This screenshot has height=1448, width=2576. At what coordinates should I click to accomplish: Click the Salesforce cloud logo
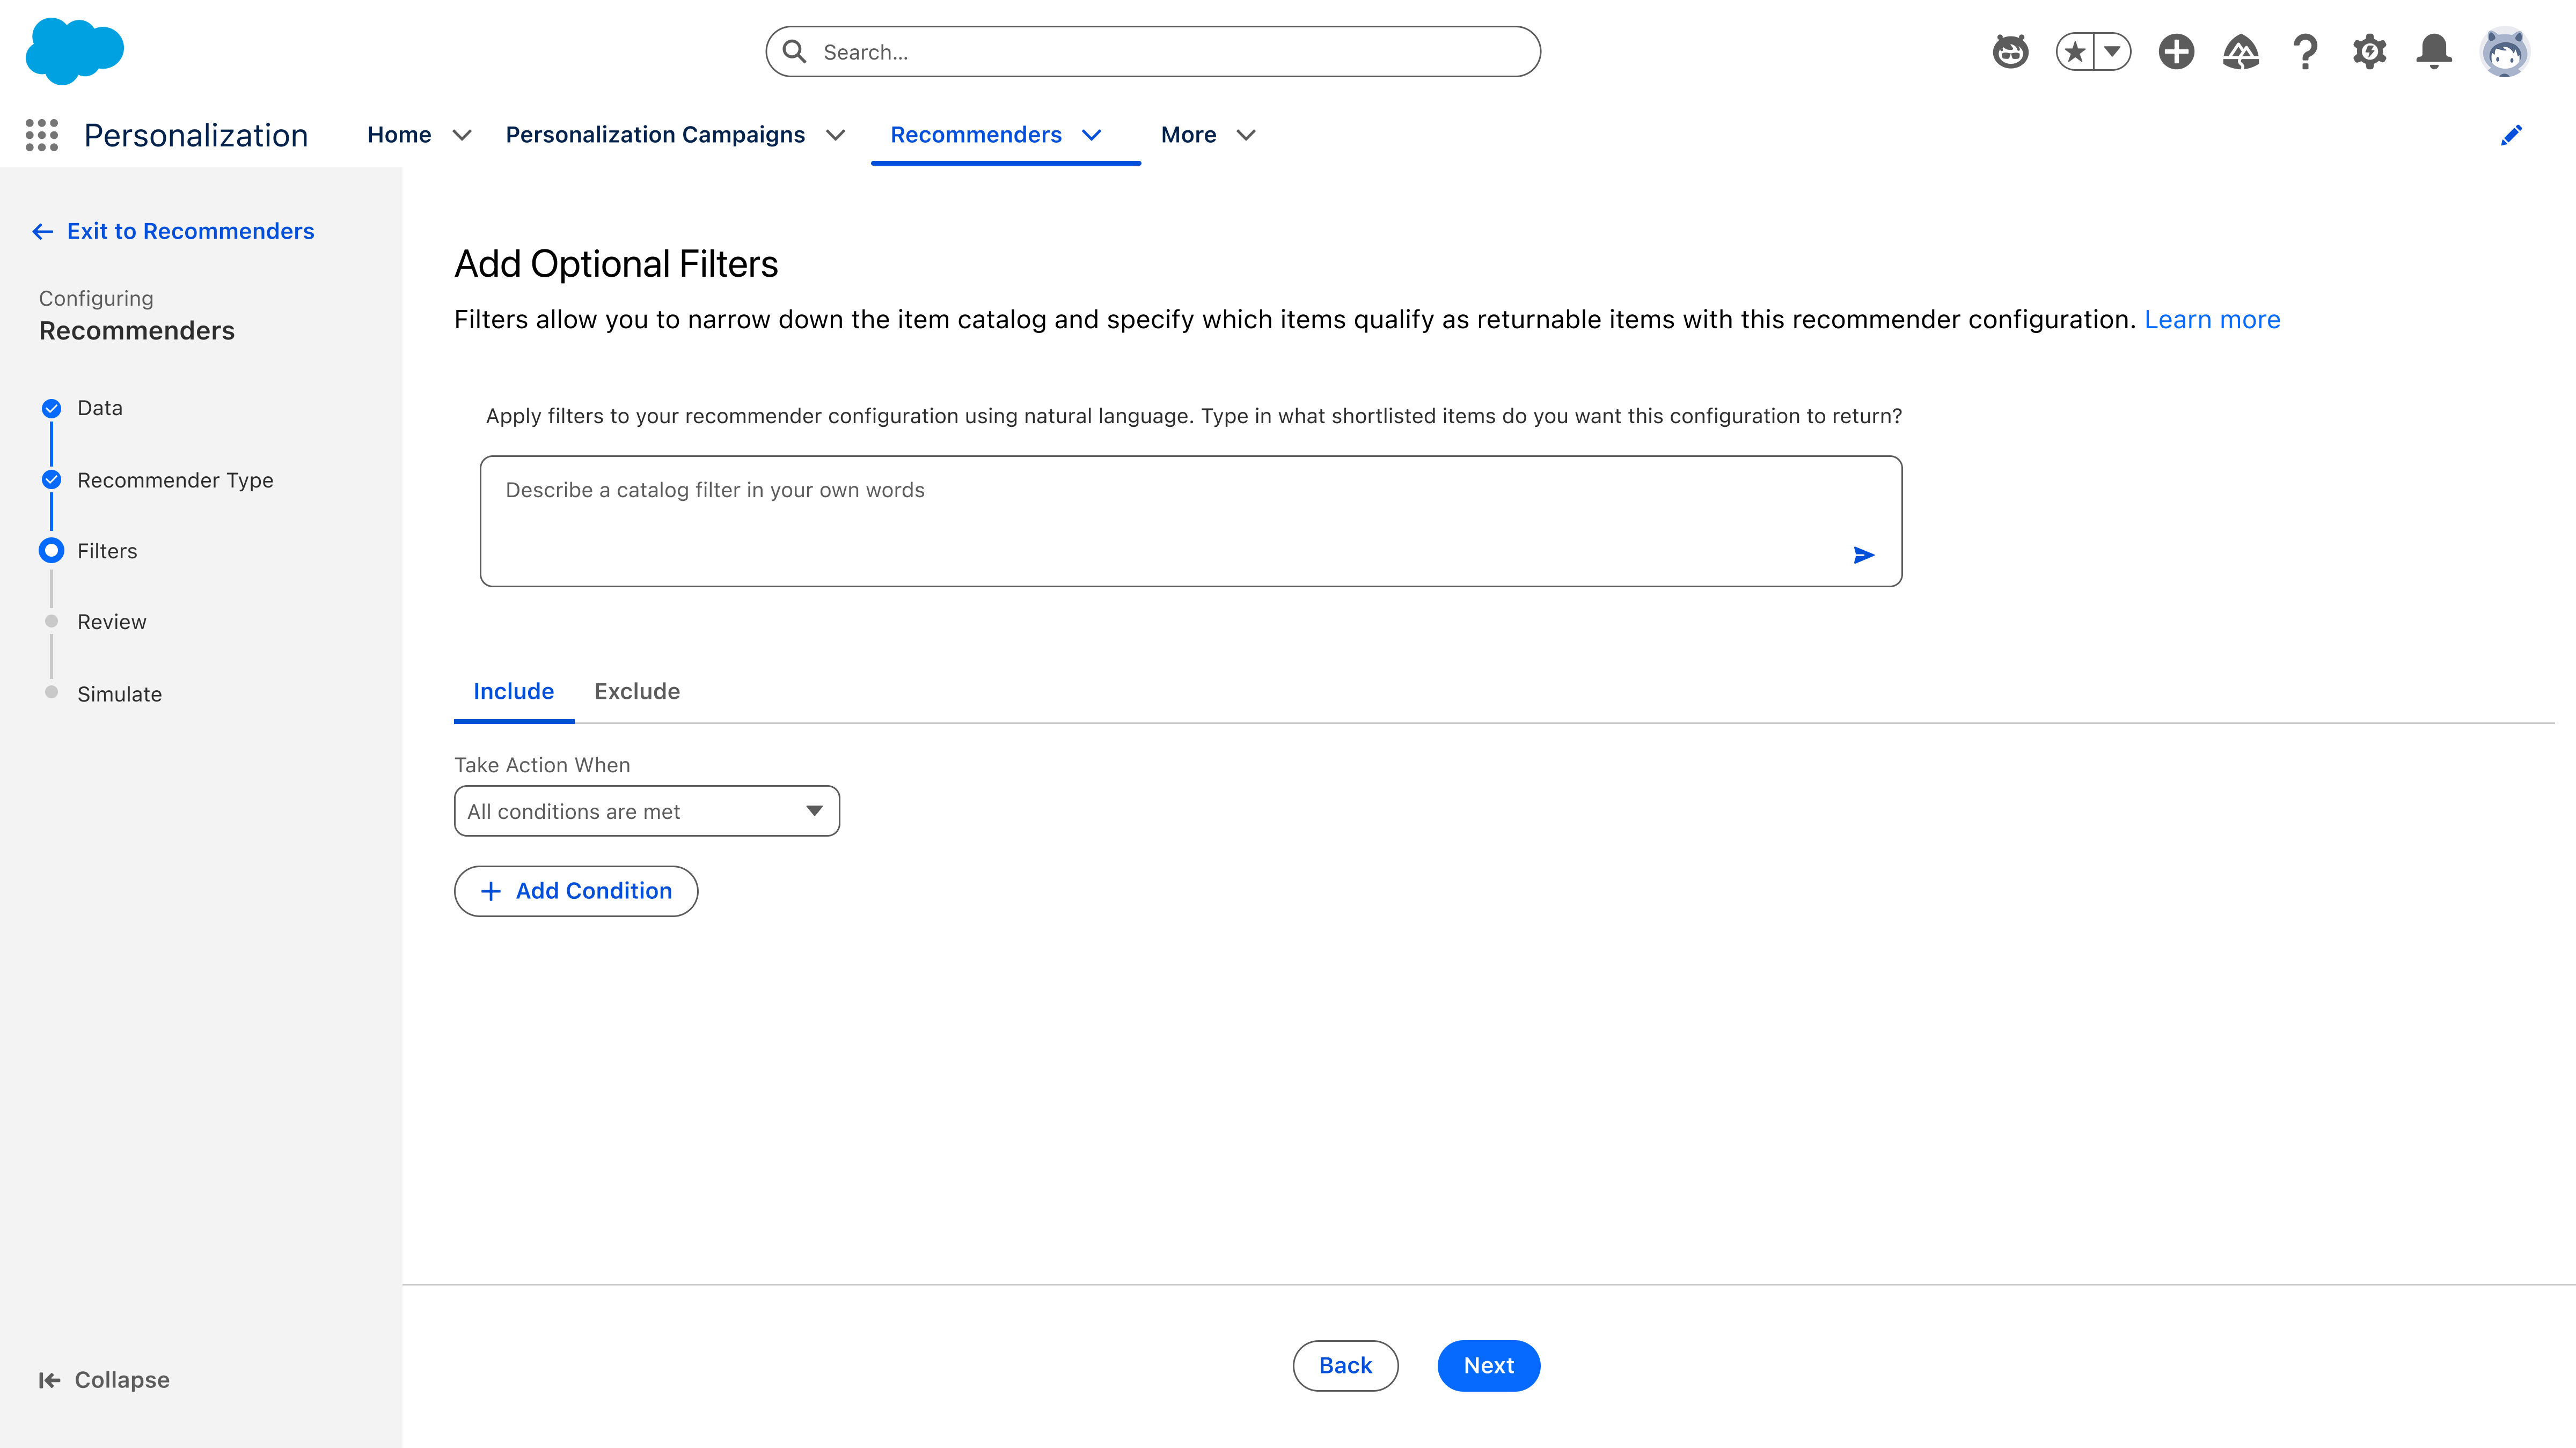tap(75, 51)
